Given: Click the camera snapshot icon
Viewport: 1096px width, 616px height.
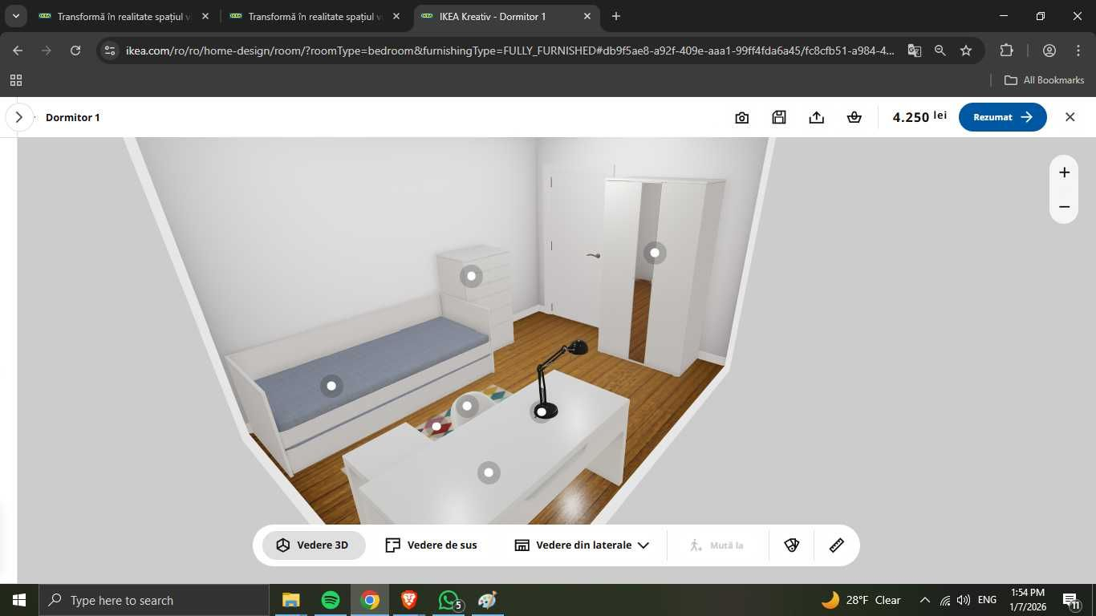Looking at the screenshot, I should 741,117.
